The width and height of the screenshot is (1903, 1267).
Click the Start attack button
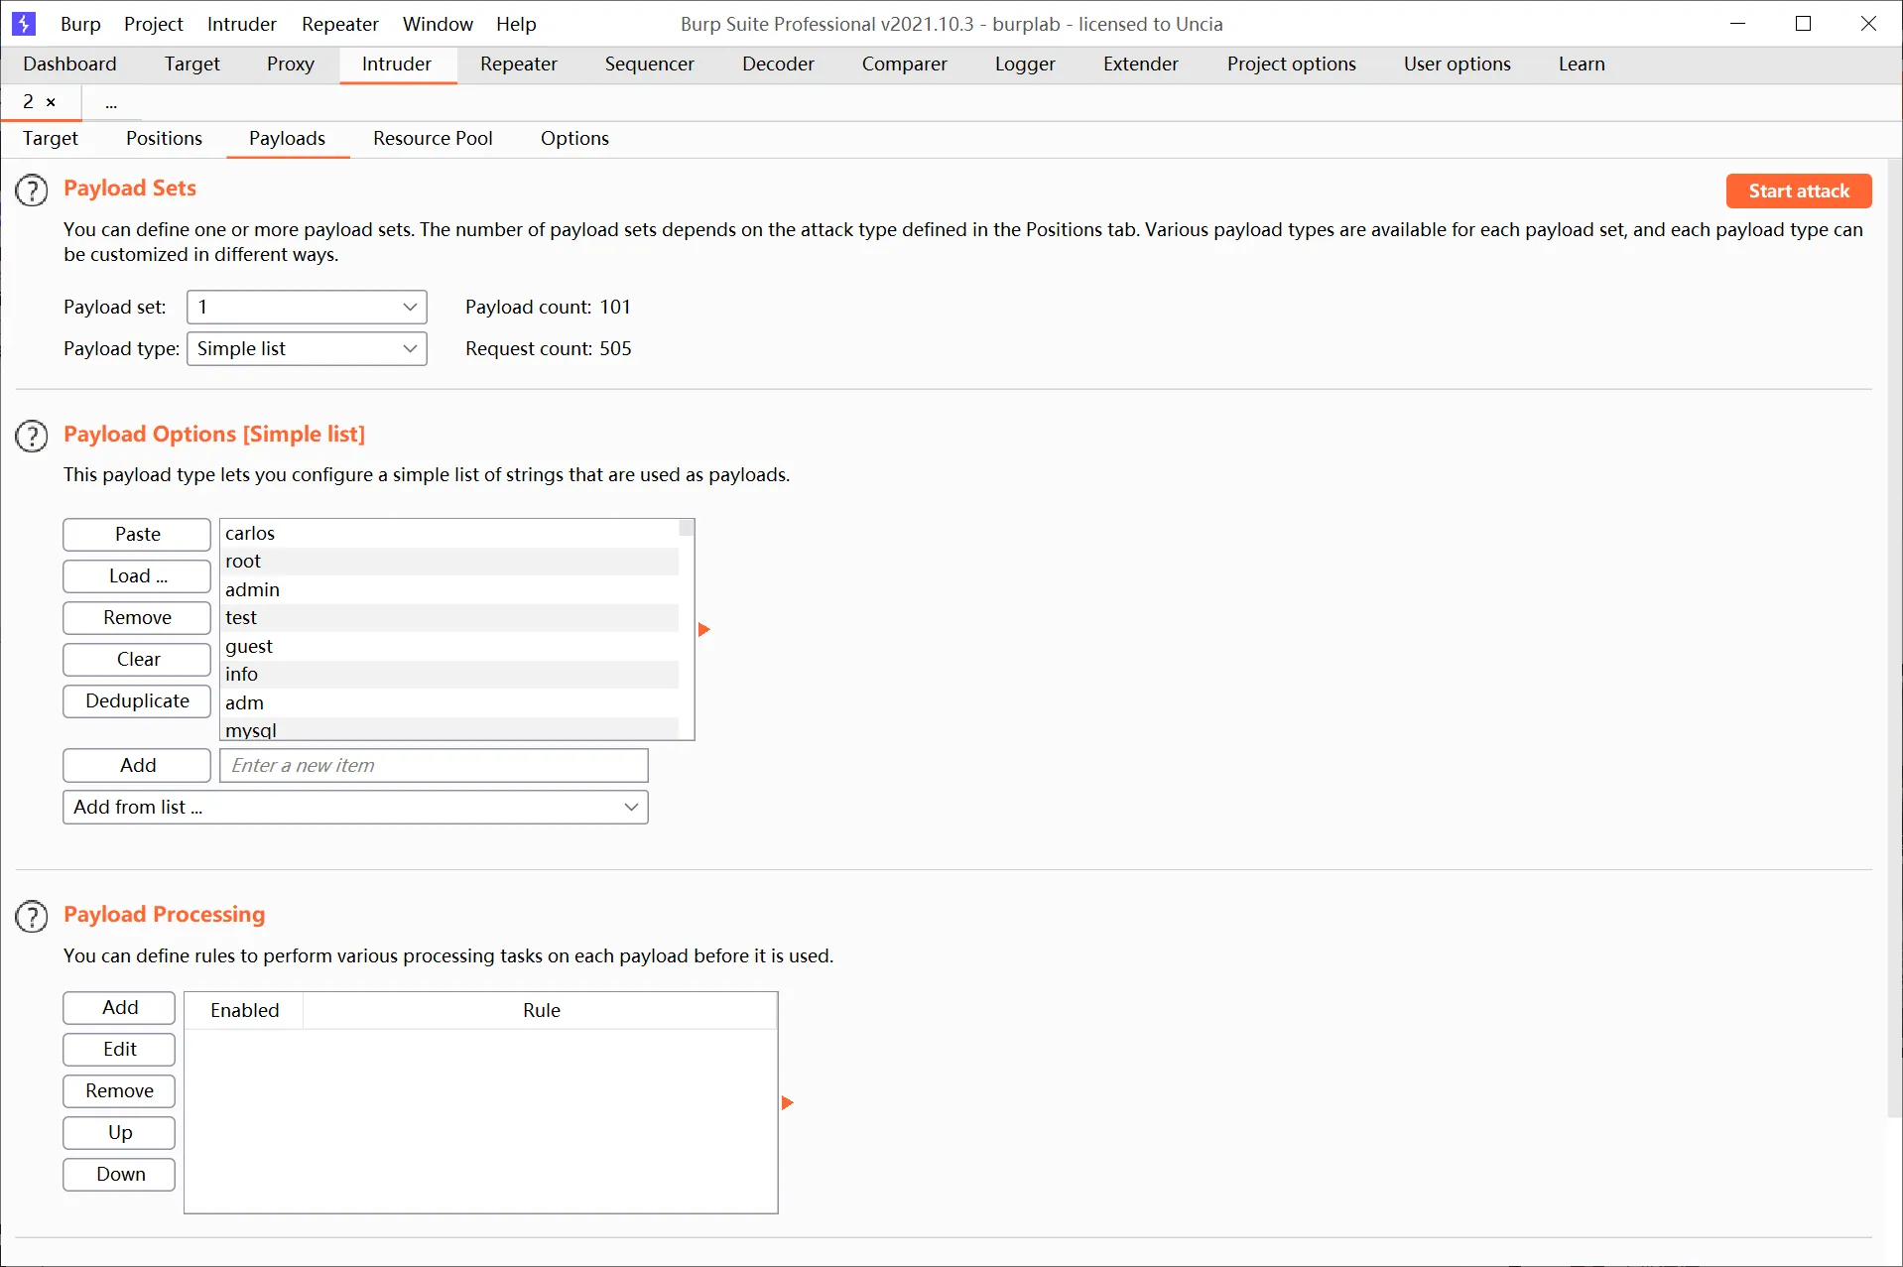click(1799, 190)
